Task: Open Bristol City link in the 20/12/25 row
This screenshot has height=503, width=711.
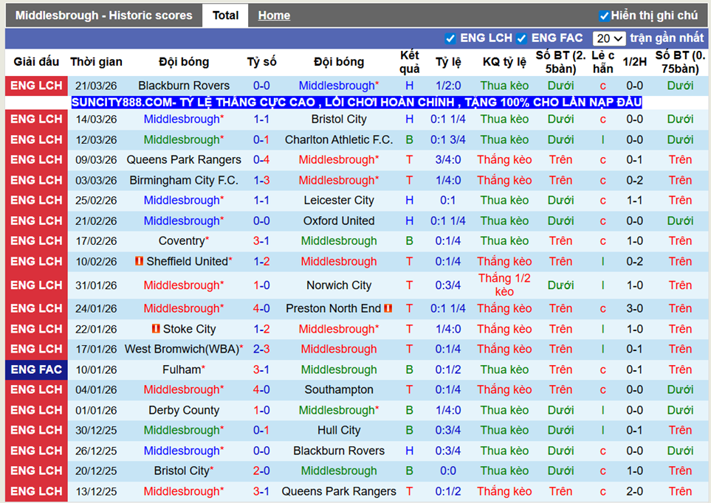Action: 179,471
